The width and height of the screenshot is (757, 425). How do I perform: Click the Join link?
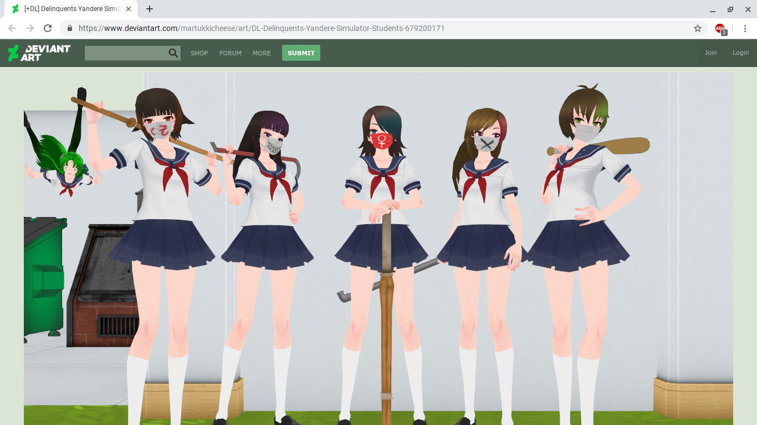[x=710, y=53]
